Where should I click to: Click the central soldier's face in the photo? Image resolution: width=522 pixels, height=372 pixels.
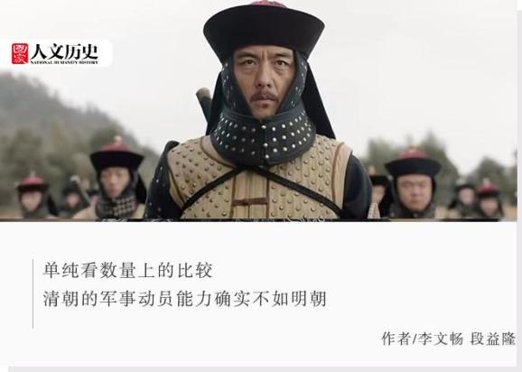265,81
